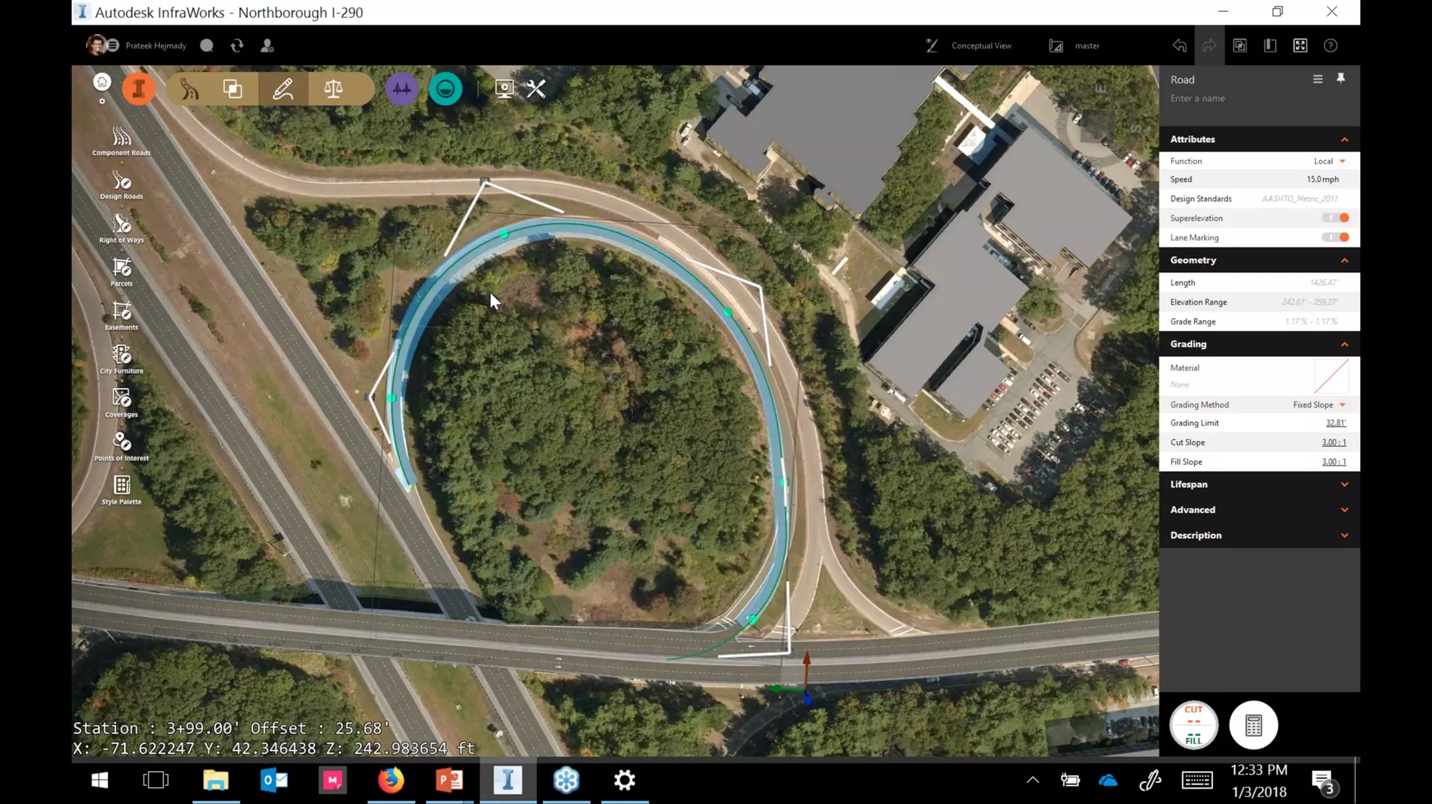1432x804 pixels.
Task: Collapse the Grading section
Action: point(1345,344)
